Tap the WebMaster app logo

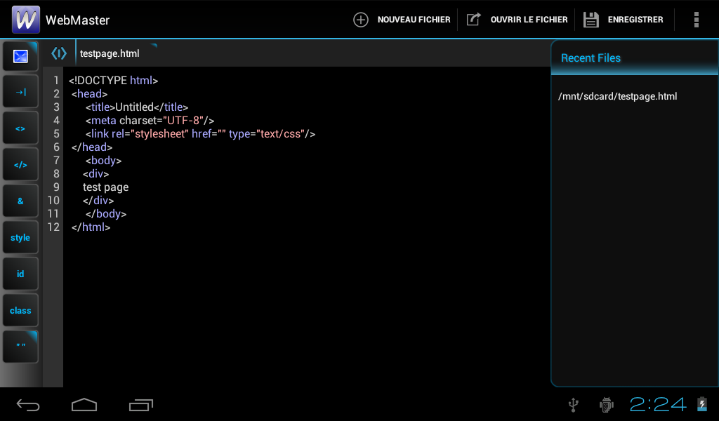point(26,20)
